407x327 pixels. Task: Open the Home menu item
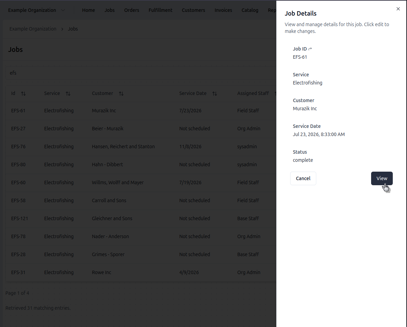pyautogui.click(x=88, y=10)
